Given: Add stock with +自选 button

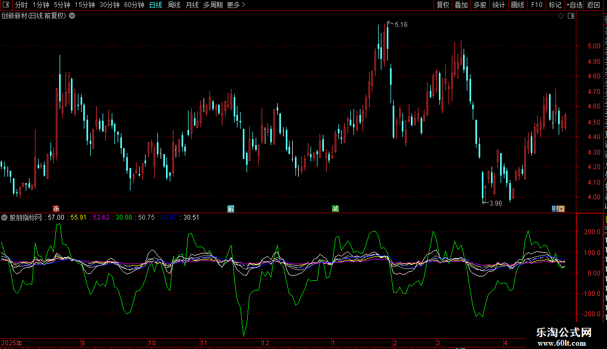Looking at the screenshot, I should click(x=574, y=5).
